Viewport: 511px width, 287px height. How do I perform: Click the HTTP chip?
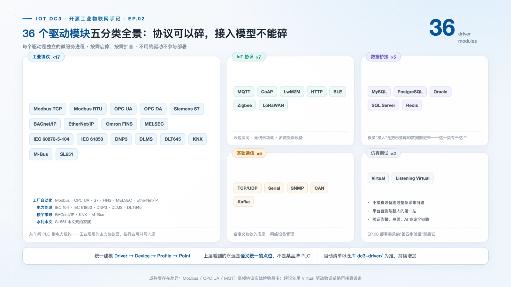317,92
